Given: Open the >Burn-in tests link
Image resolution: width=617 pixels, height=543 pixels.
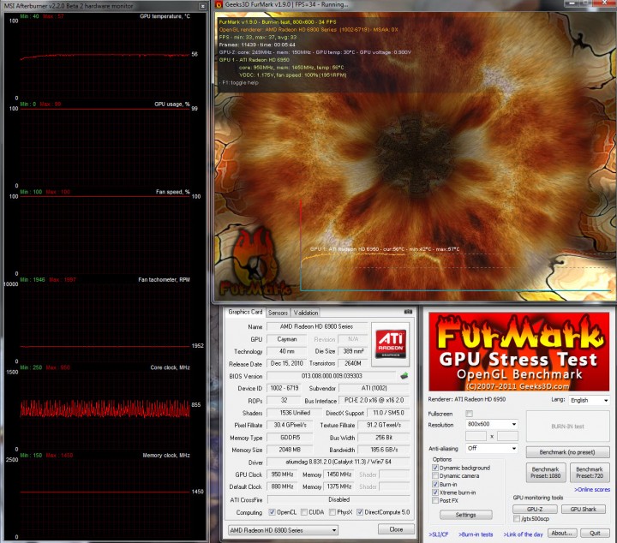Looking at the screenshot, I should coord(476,534).
